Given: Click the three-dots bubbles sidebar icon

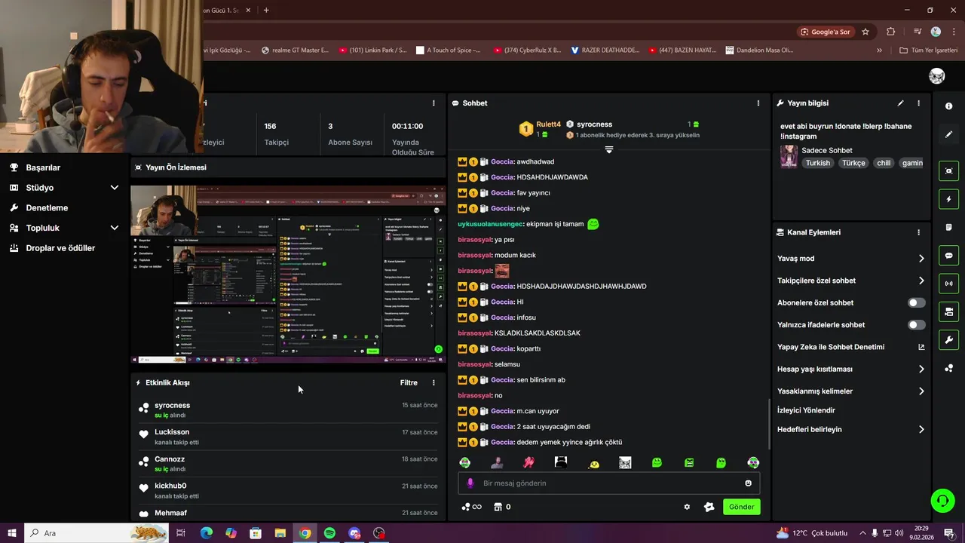Looking at the screenshot, I should coord(948,368).
